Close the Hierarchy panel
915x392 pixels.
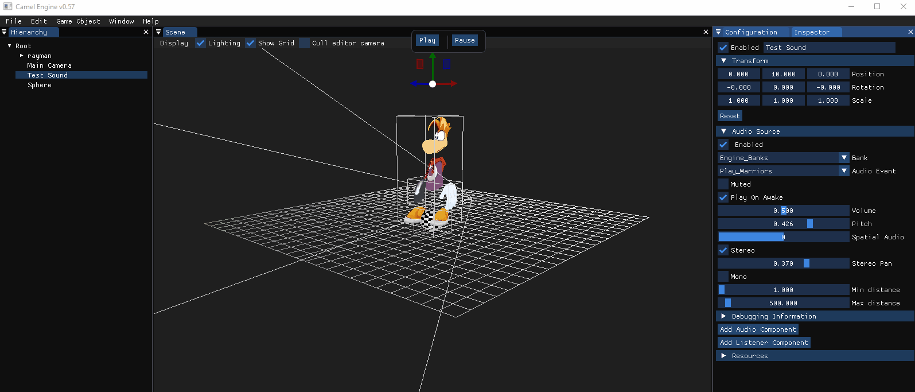146,32
